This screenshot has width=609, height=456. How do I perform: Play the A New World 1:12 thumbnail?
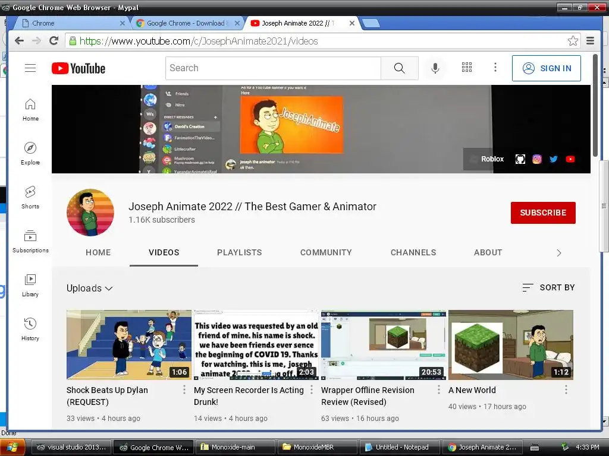511,345
